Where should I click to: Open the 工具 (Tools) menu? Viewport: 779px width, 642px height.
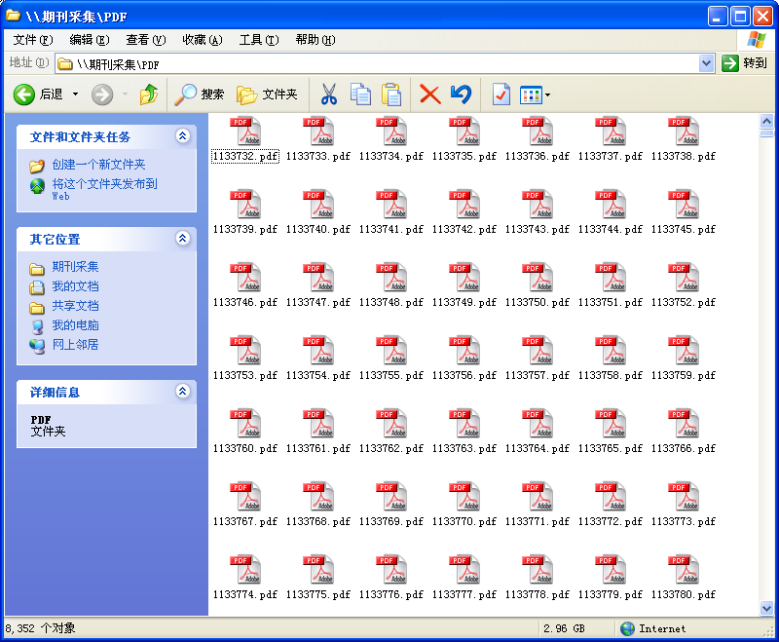pos(258,40)
